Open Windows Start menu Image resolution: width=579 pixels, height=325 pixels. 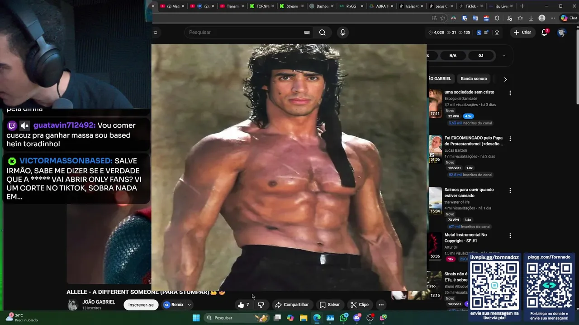click(x=196, y=318)
